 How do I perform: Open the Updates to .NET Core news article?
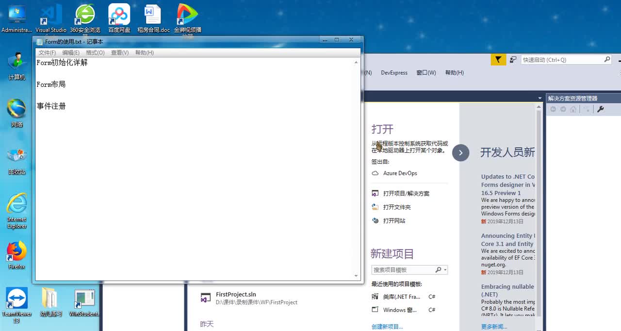pyautogui.click(x=508, y=184)
